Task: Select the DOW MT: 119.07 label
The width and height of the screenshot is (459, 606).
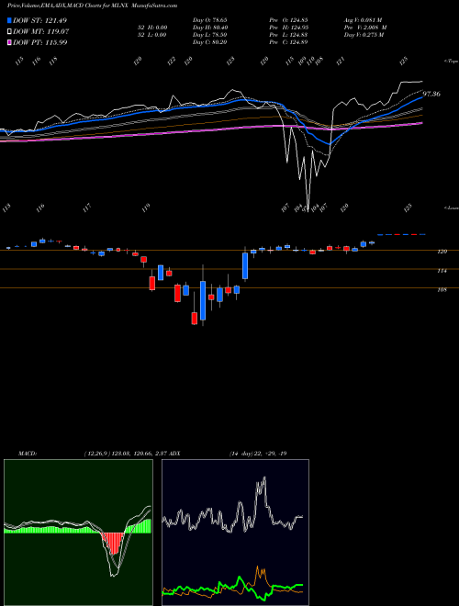Action: point(41,31)
